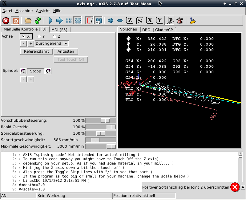Click Kein Werkzeug status field
246x200 pixels.
[75, 196]
